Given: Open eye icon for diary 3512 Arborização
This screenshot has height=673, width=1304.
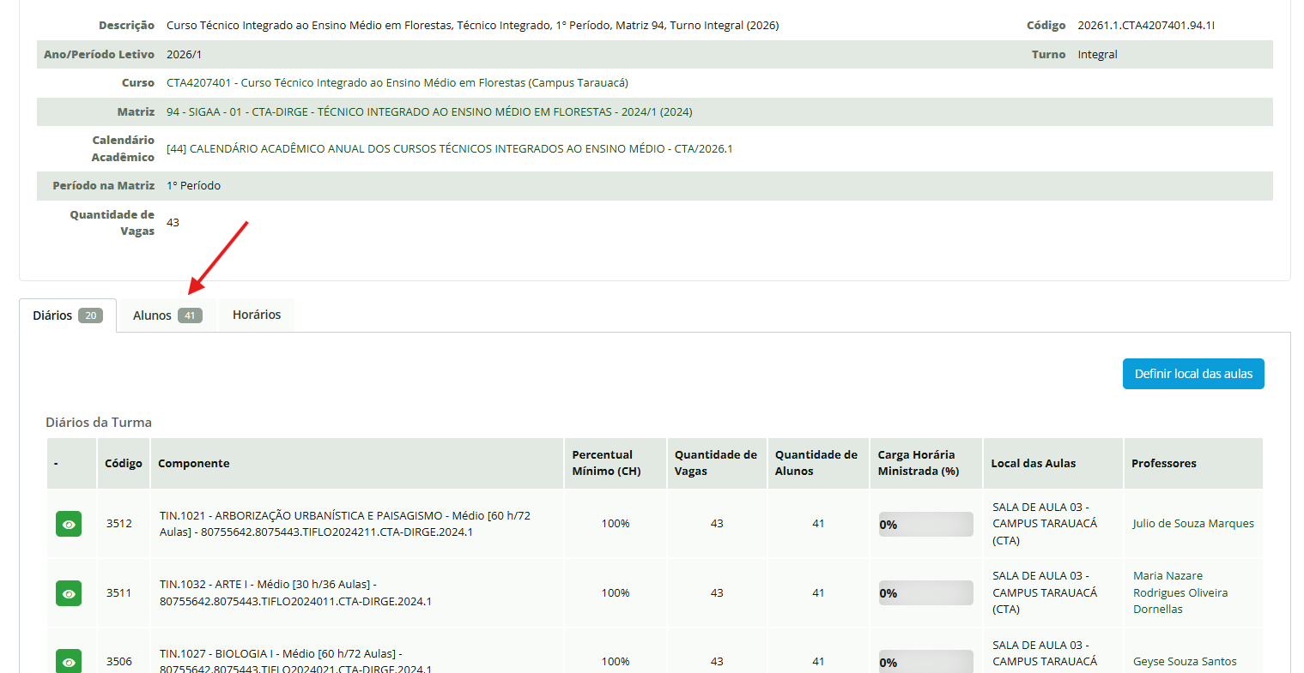Looking at the screenshot, I should [69, 524].
